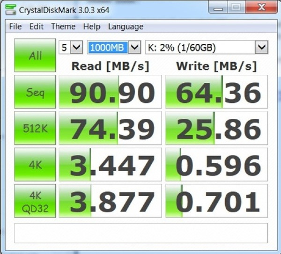
Task: Run all benchmarks with the All button
Action: pyautogui.click(x=35, y=55)
